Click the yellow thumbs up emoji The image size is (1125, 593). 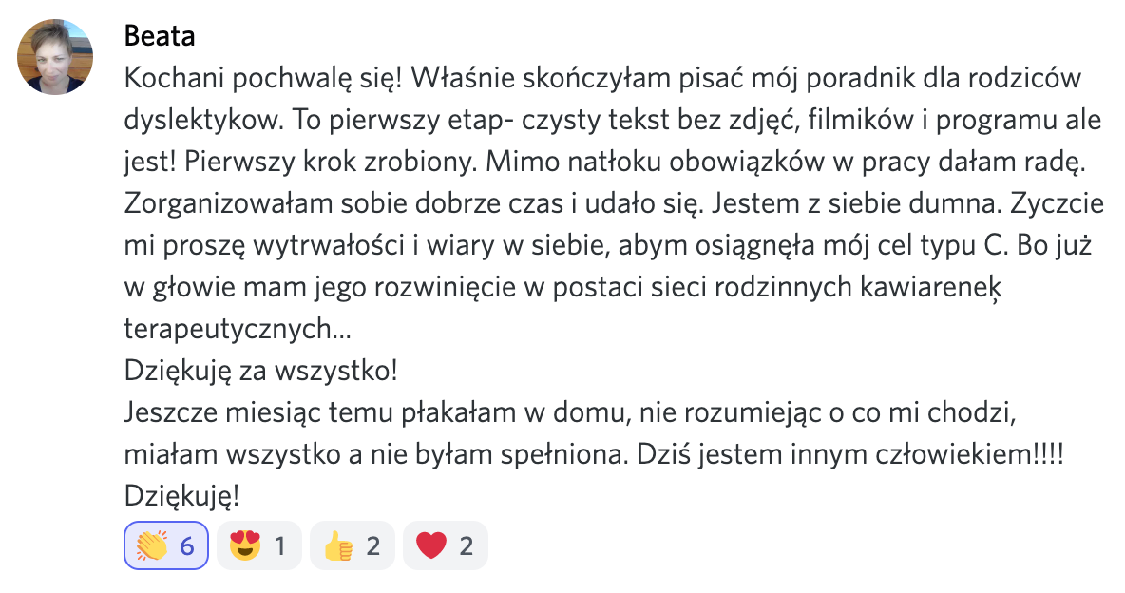338,545
